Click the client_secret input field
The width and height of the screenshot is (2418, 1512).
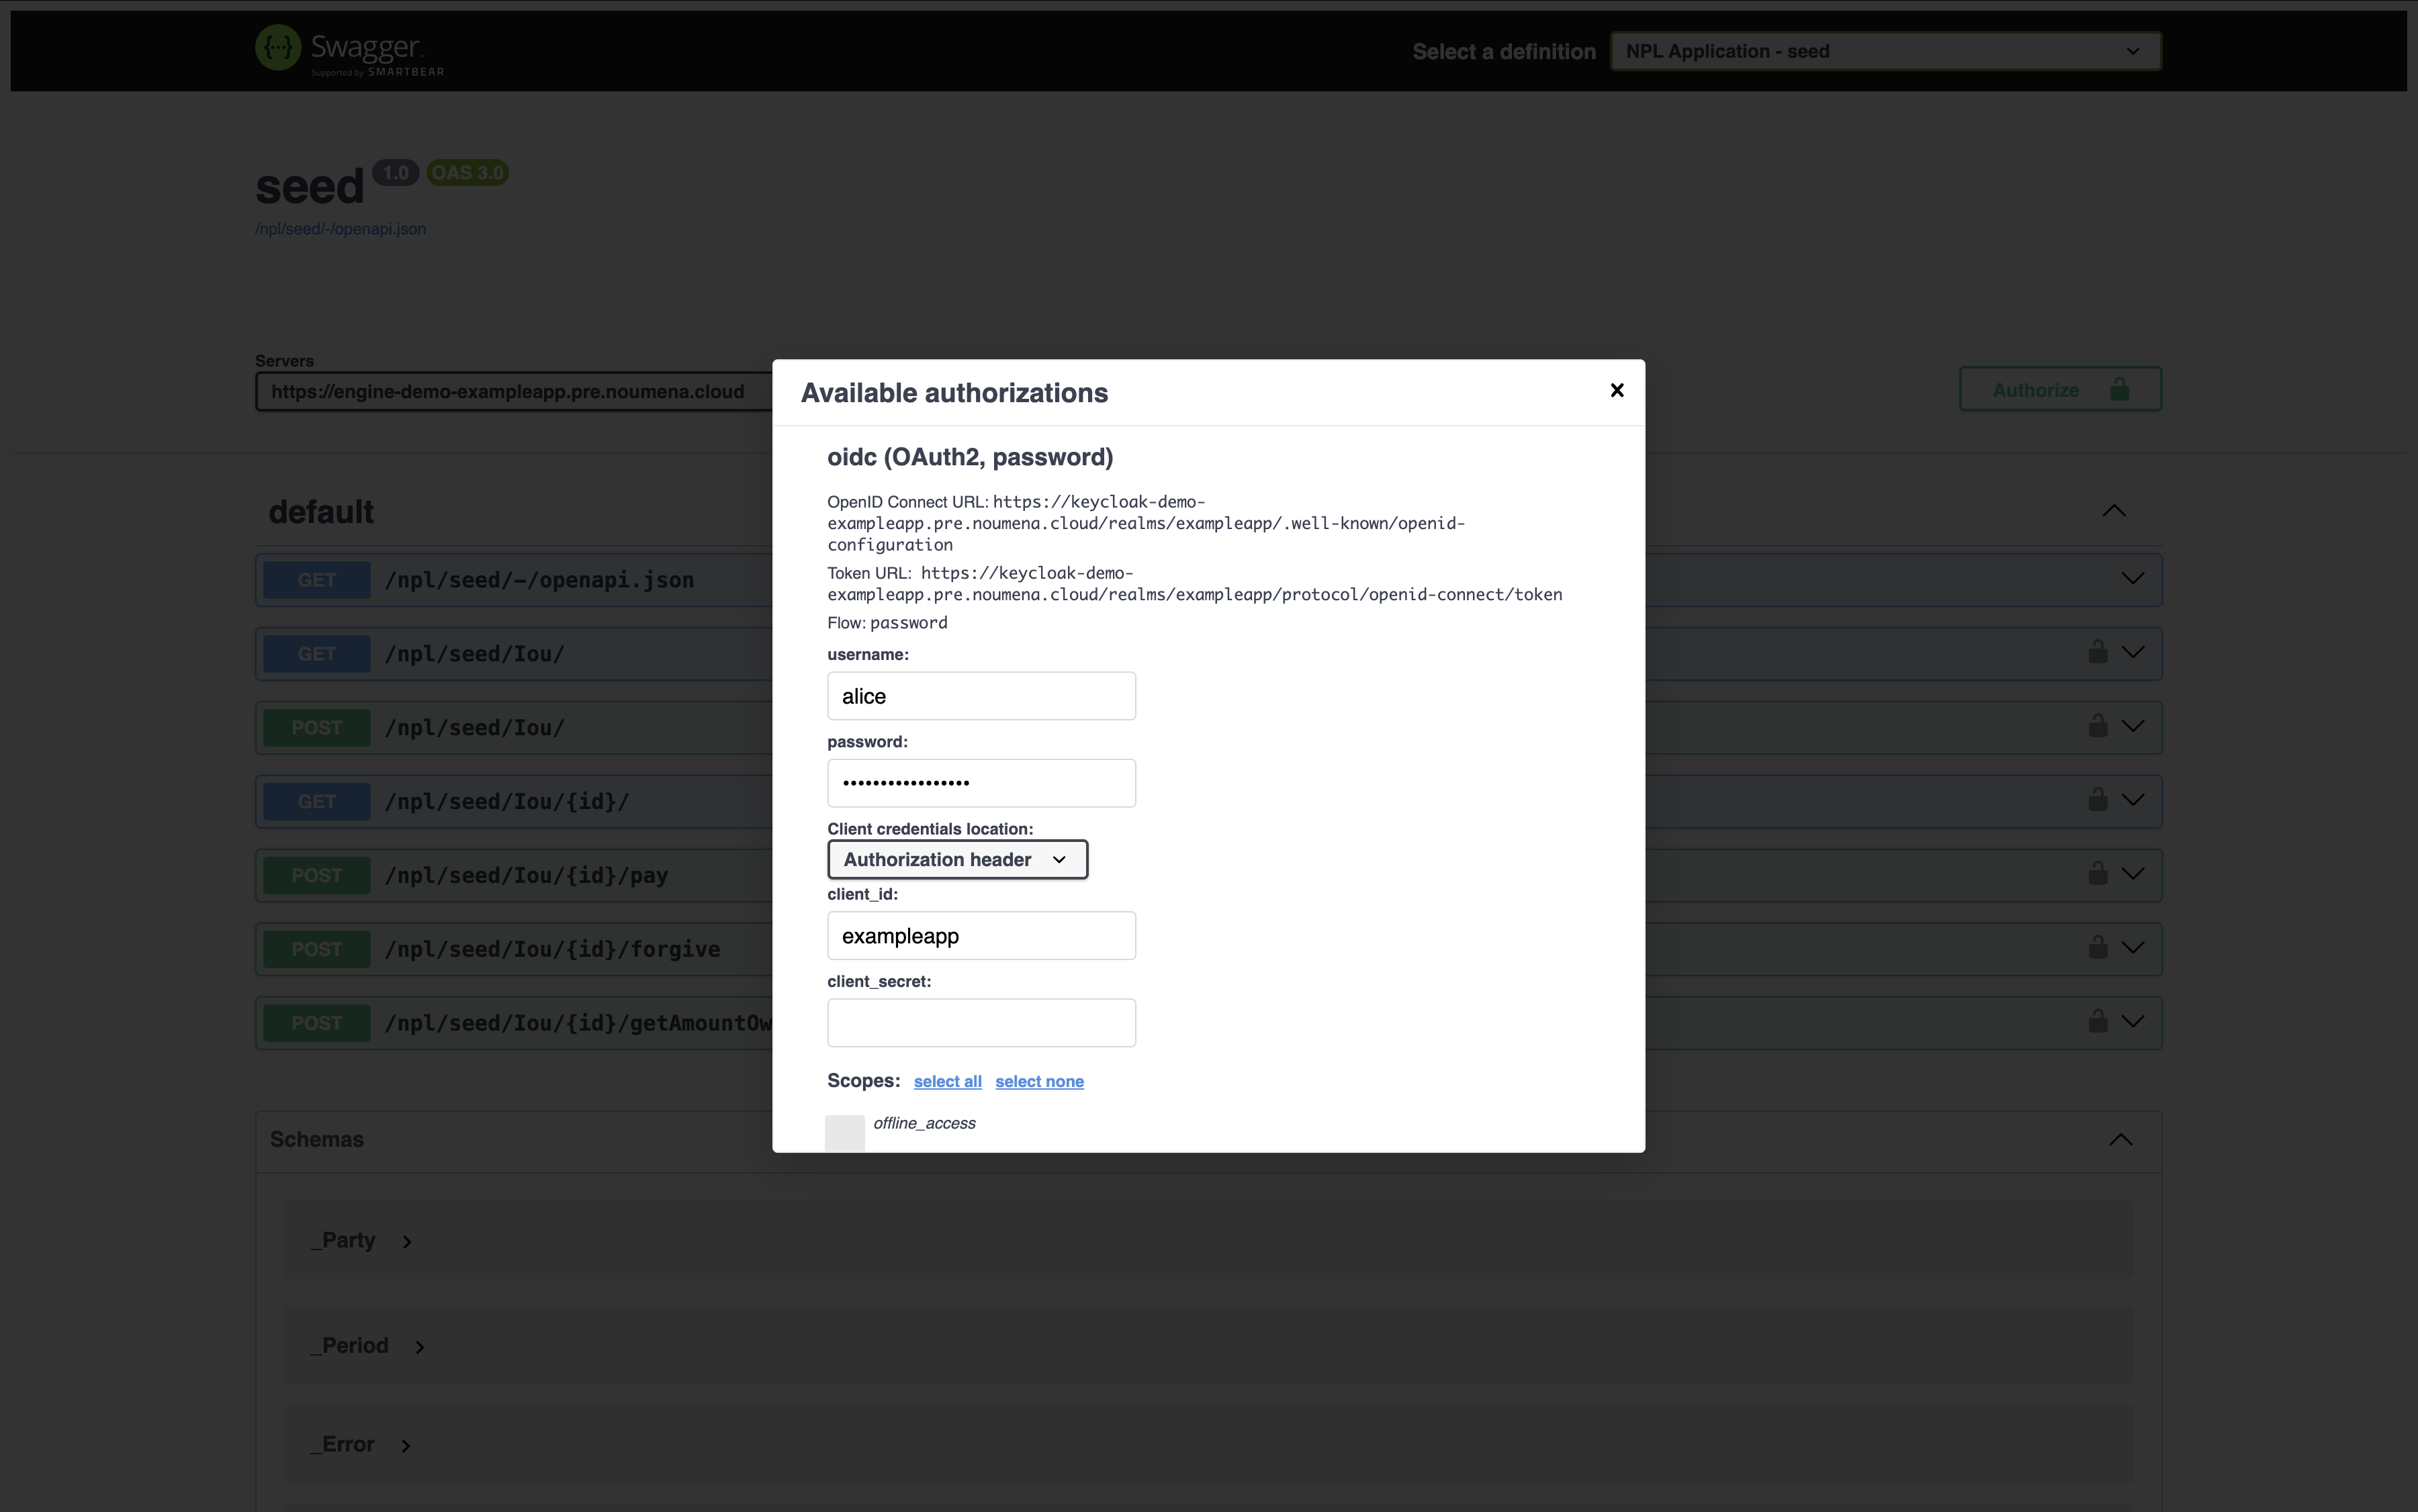click(x=981, y=1023)
